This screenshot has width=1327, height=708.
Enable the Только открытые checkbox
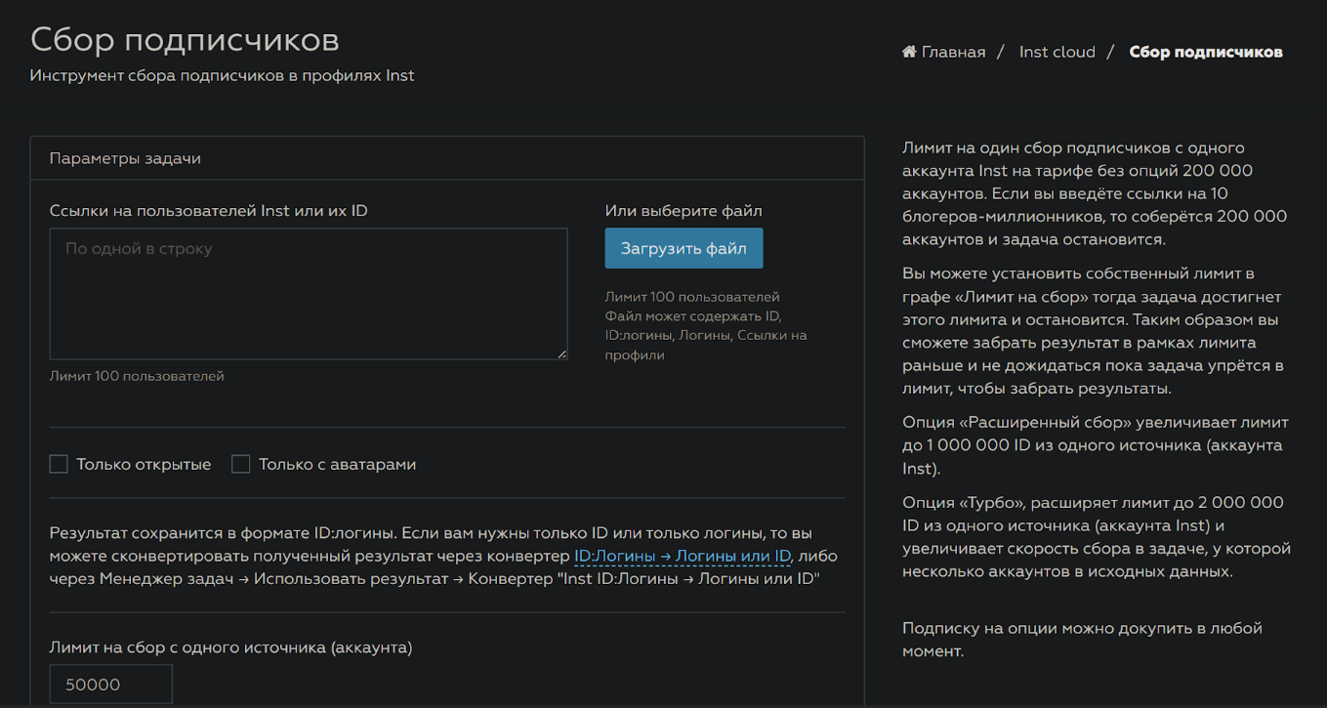[59, 464]
